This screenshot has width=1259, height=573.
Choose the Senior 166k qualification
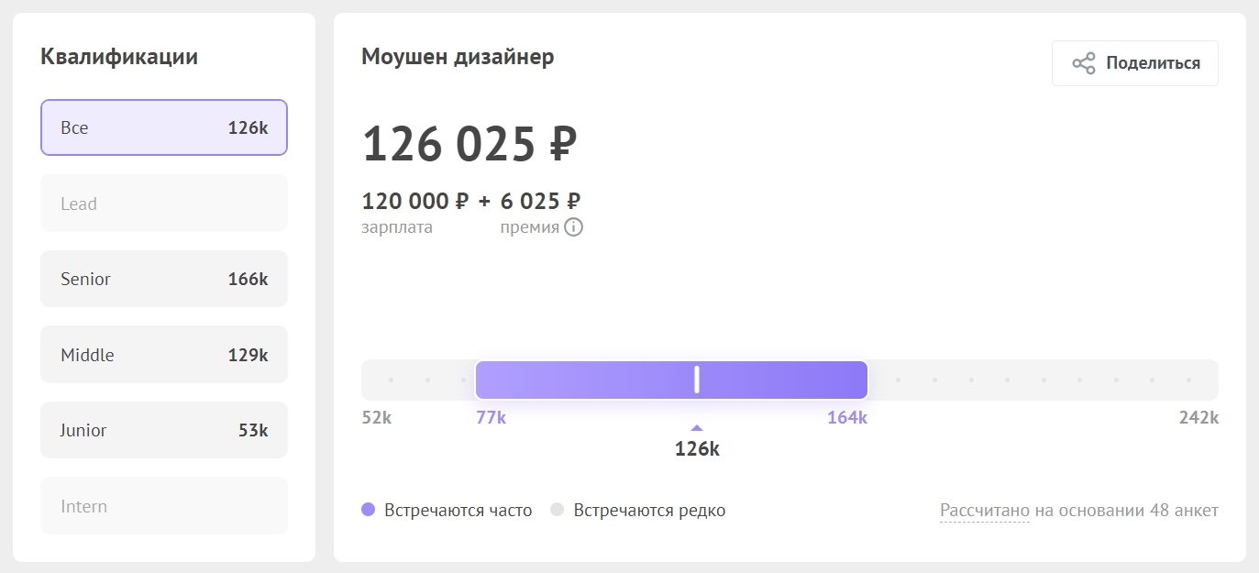164,279
